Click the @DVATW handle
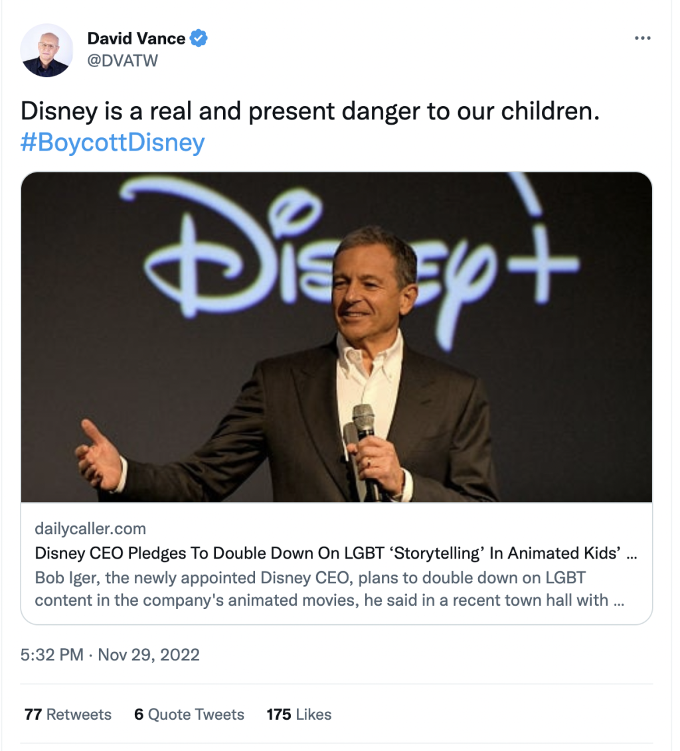Viewport: 680px width, 751px height. [123, 61]
